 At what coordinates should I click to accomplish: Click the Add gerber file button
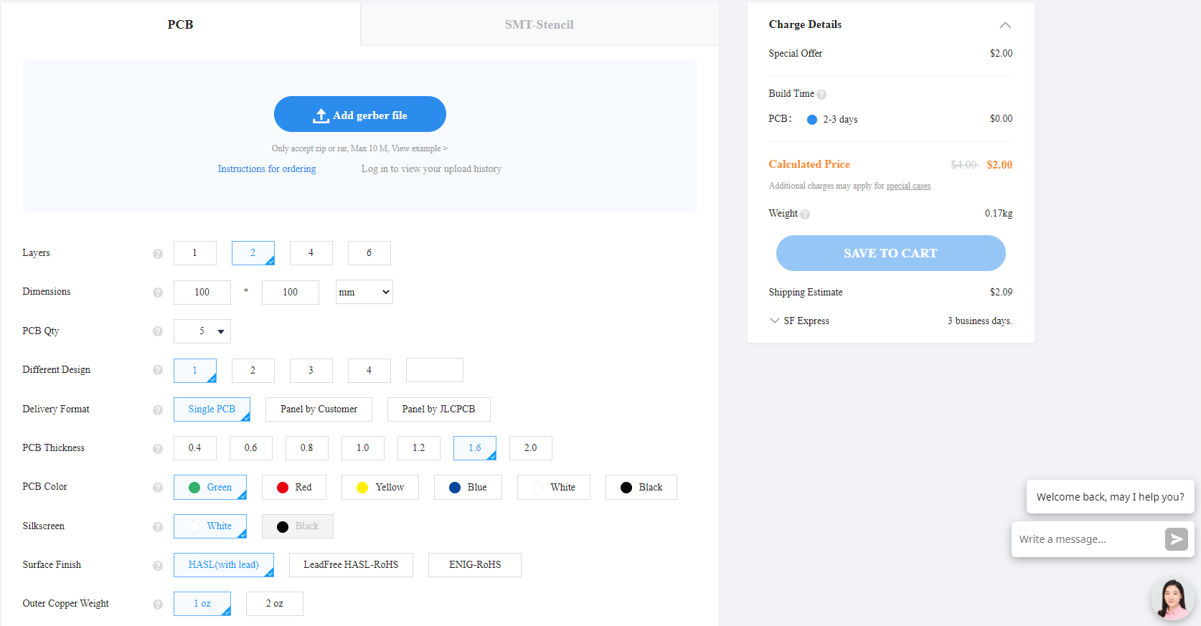pos(359,115)
